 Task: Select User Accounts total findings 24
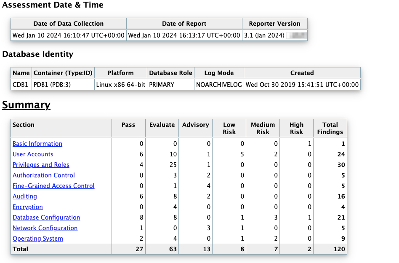point(341,154)
